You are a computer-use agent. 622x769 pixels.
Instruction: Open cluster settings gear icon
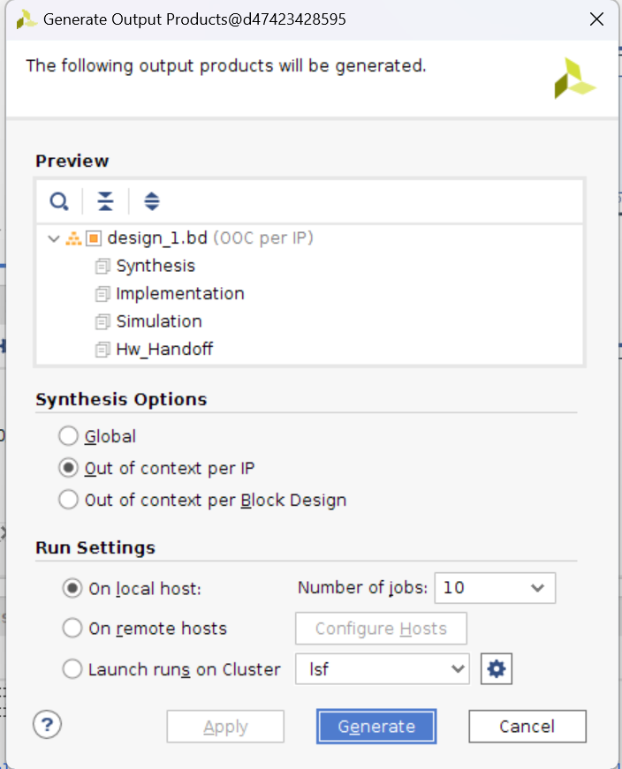point(497,669)
